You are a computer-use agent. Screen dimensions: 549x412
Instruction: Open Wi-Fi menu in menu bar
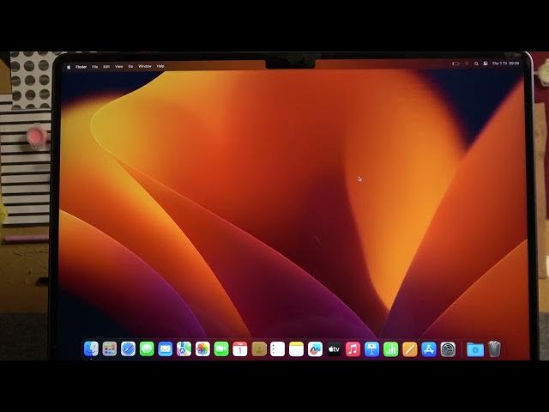click(x=467, y=64)
